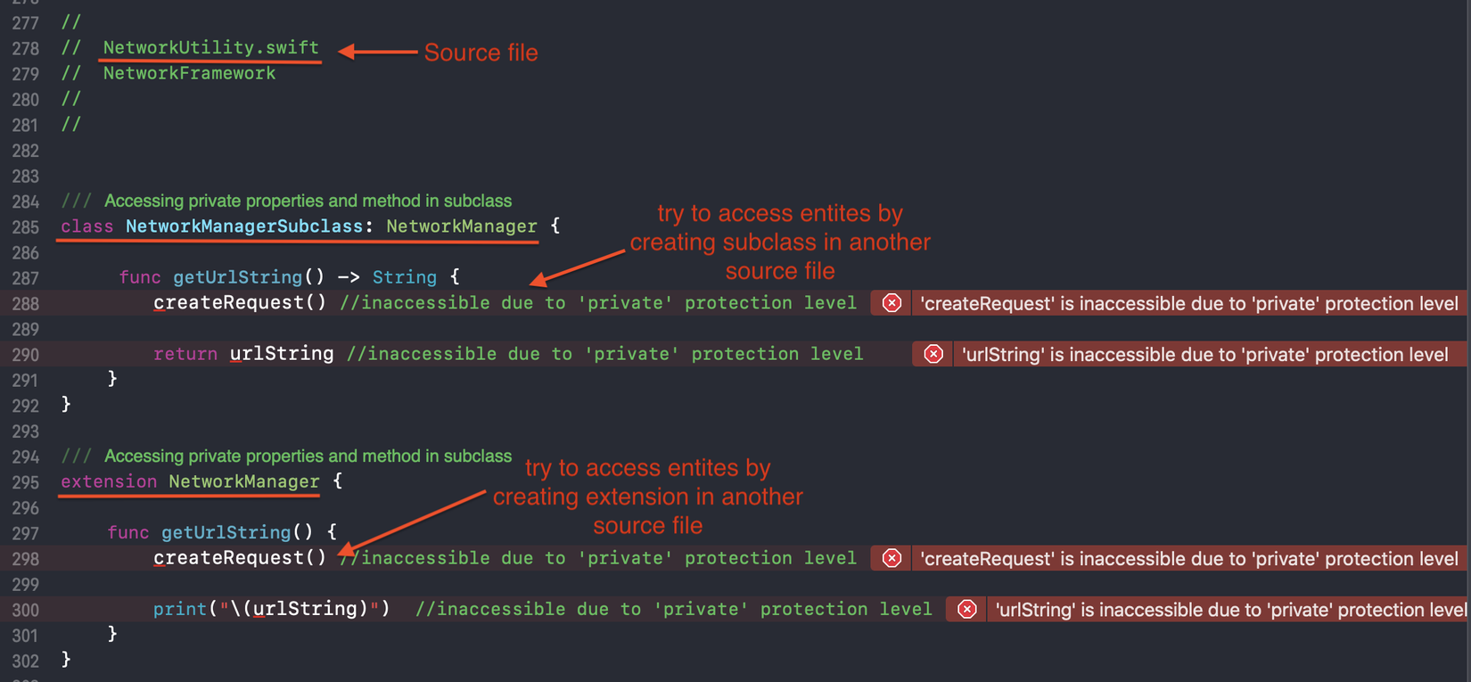This screenshot has height=682, width=1471.
Task: Click the error icon on line 300
Action: point(967,610)
